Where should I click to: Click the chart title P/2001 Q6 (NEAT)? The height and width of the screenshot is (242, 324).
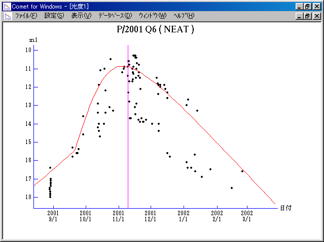click(155, 29)
